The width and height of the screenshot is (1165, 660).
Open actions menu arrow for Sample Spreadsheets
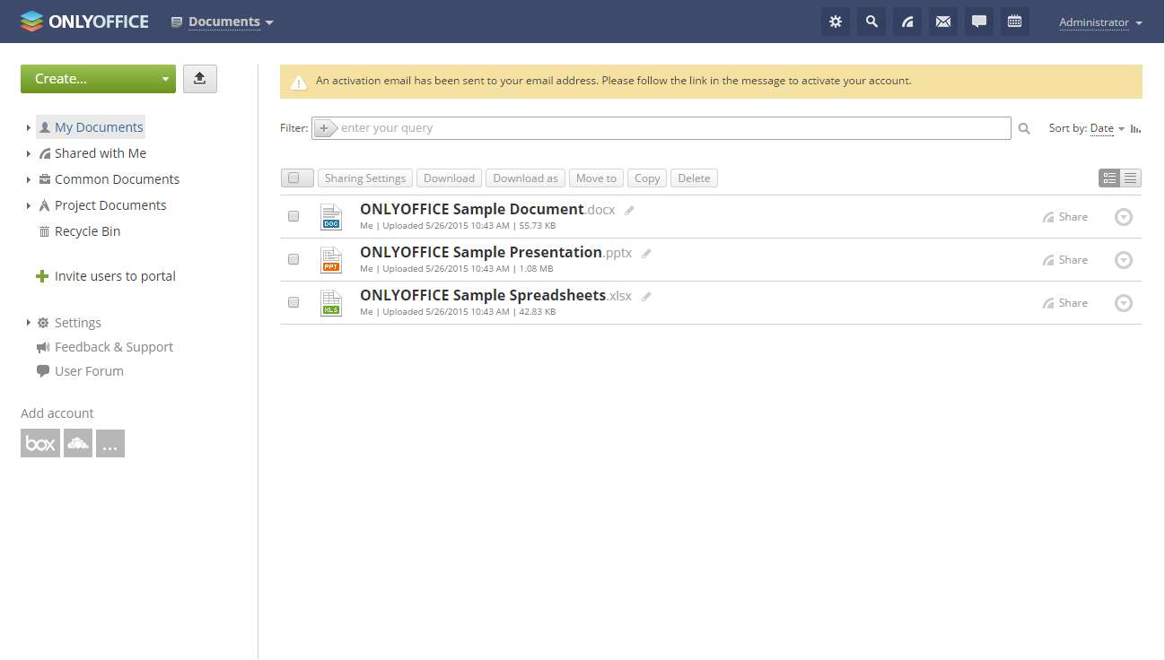pos(1124,303)
